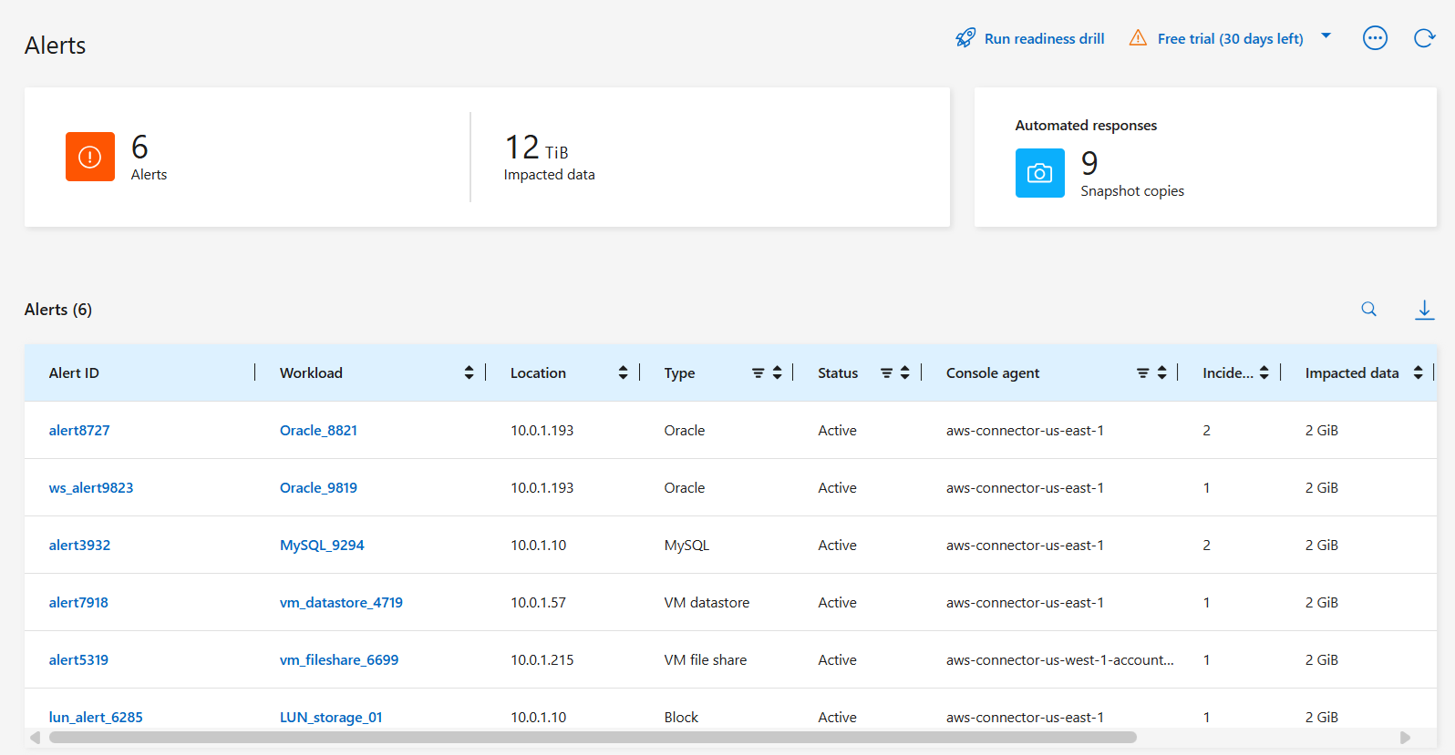Open the filter on the Type column
The image size is (1455, 755).
[758, 372]
